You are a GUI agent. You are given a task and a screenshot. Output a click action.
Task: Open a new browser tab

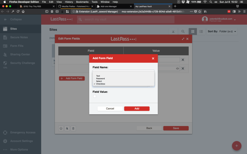(x=175, y=6)
